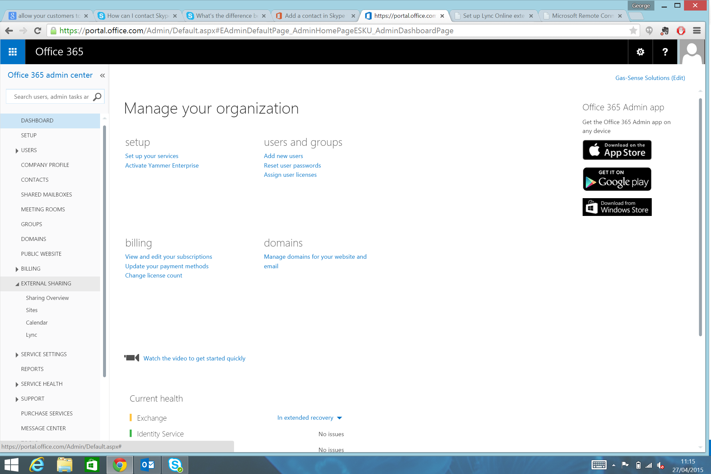This screenshot has height=474, width=711.
Task: Open the on-screen keyboard tray icon
Action: [599, 465]
